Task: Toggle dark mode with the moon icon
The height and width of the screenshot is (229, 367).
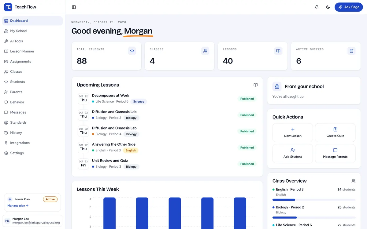Action: [x=328, y=7]
